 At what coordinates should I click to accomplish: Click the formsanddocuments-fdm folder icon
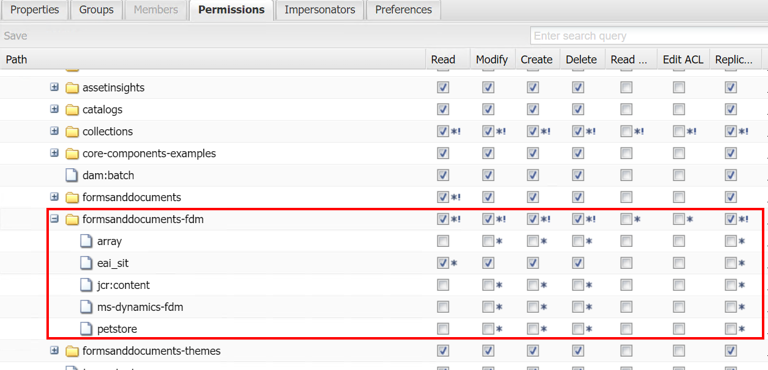[71, 219]
